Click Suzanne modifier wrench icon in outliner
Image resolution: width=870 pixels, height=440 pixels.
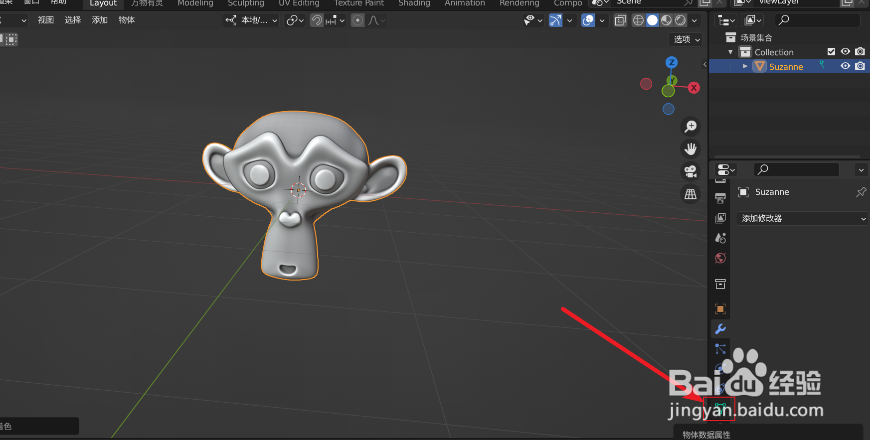pyautogui.click(x=822, y=65)
